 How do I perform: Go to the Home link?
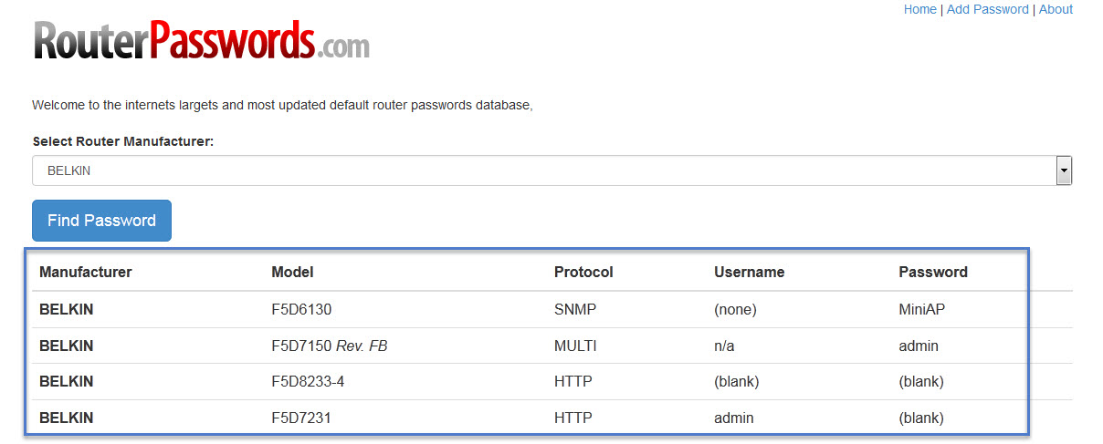[919, 9]
